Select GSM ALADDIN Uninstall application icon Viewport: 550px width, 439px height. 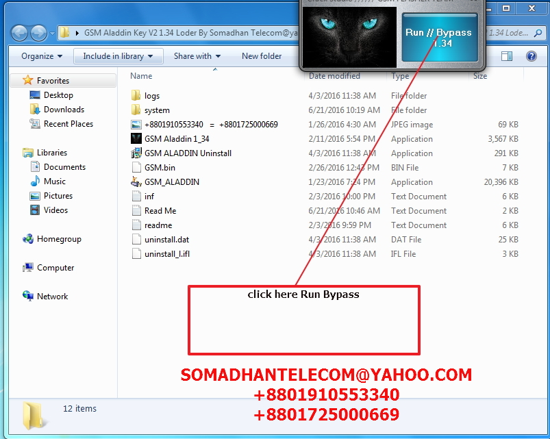(136, 153)
